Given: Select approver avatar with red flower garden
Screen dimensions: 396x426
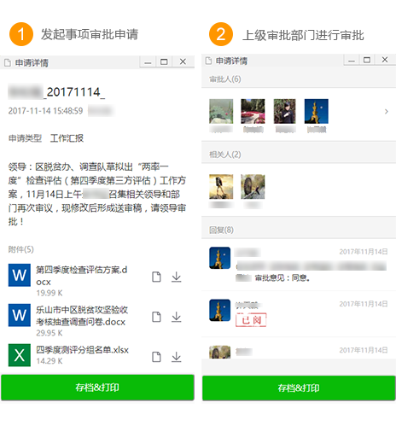Looking at the screenshot, I should 253,111.
